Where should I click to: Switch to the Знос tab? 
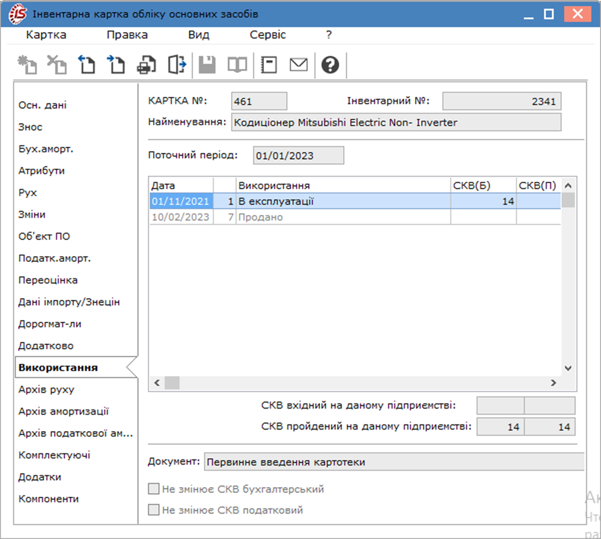pyautogui.click(x=31, y=126)
